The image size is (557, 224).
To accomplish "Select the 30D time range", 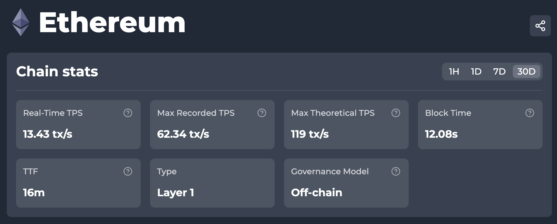I will (x=526, y=71).
